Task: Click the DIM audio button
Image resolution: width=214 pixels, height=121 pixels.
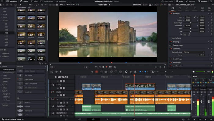Action: click(x=208, y=72)
